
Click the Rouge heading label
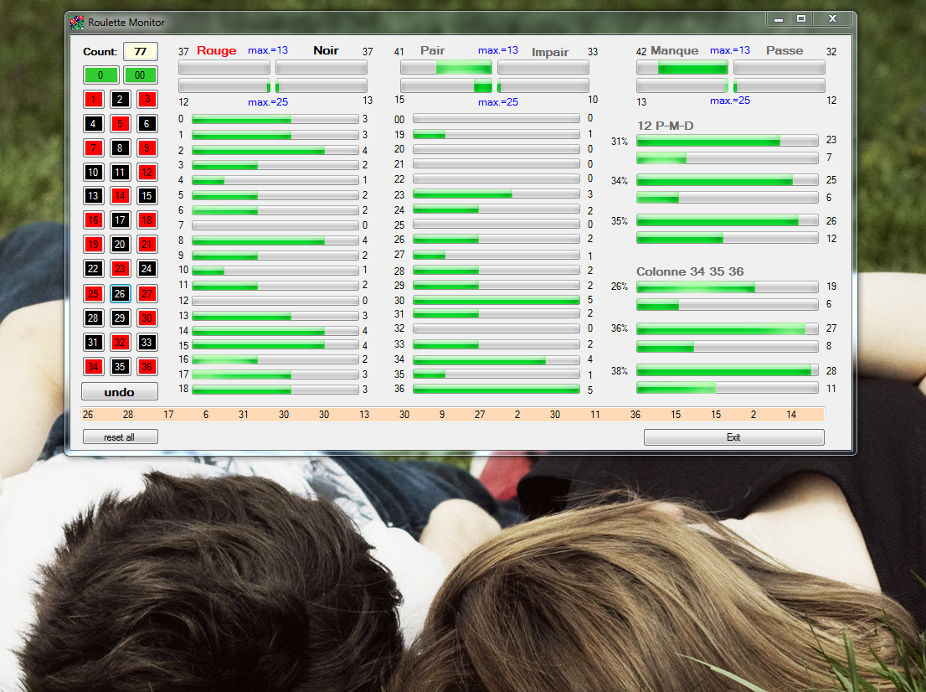(217, 51)
